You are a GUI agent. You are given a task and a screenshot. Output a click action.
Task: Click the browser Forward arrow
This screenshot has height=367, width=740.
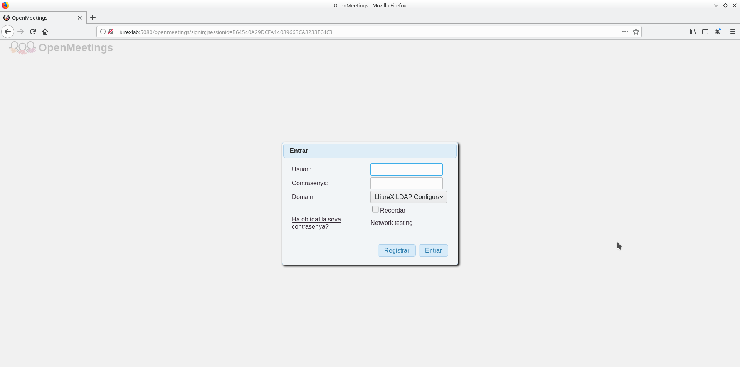click(20, 32)
